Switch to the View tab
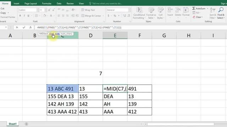 click(x=81, y=4)
